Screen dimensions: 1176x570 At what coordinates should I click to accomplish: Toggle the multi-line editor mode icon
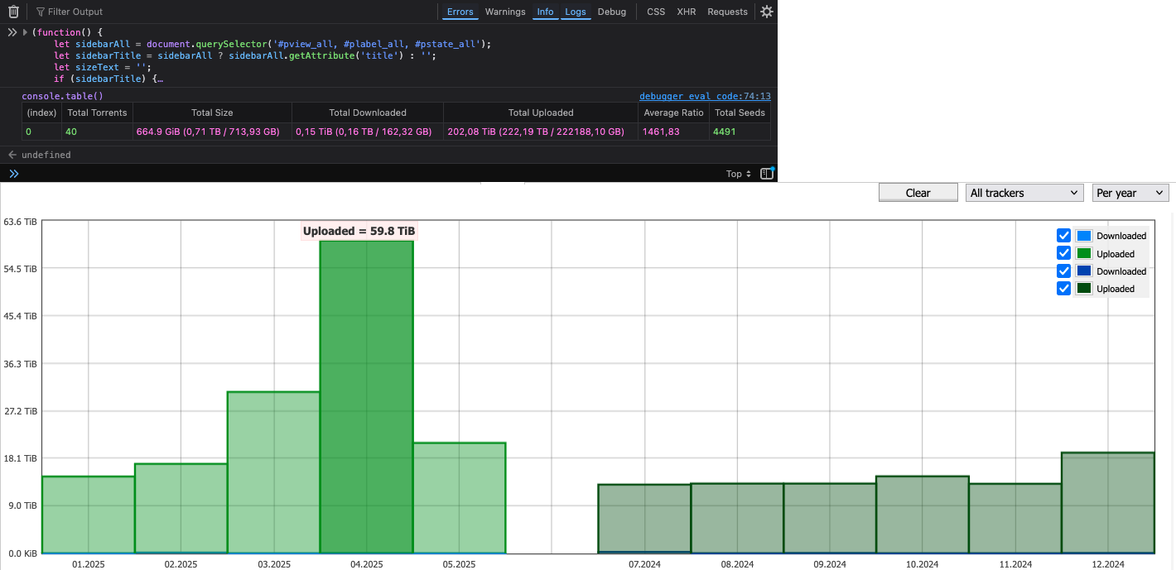coord(767,174)
